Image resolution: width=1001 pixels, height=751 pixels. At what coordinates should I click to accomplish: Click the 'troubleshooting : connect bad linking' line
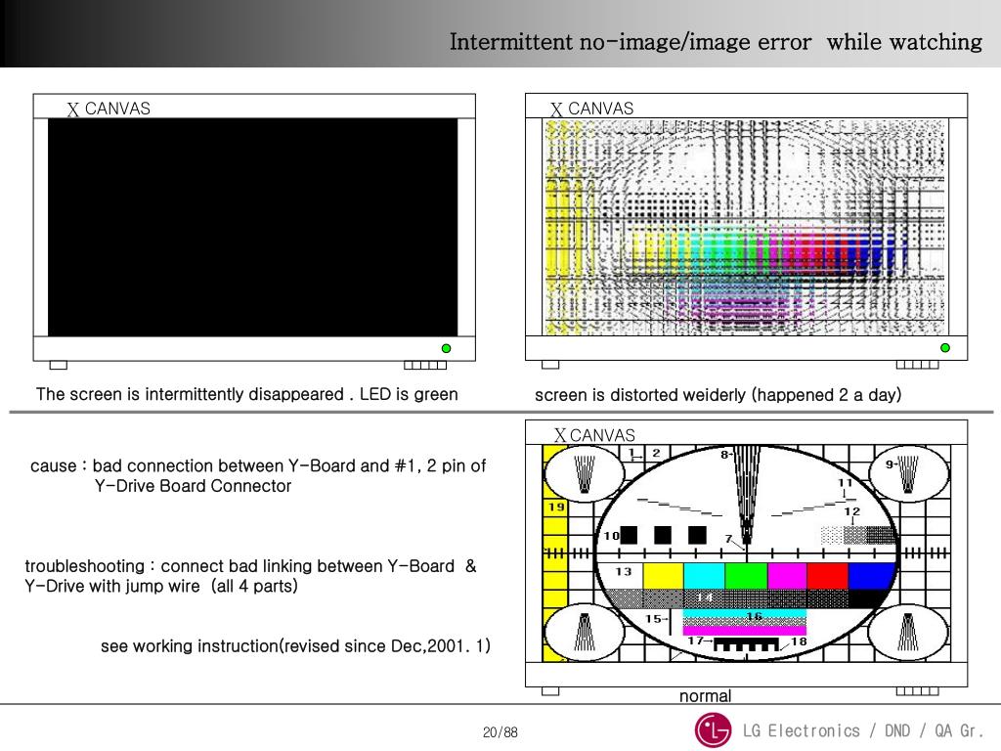pos(250,566)
